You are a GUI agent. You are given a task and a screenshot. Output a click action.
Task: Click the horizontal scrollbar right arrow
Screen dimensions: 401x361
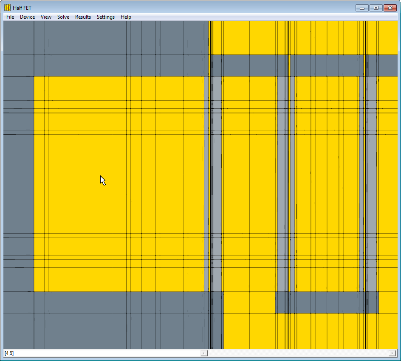392,353
